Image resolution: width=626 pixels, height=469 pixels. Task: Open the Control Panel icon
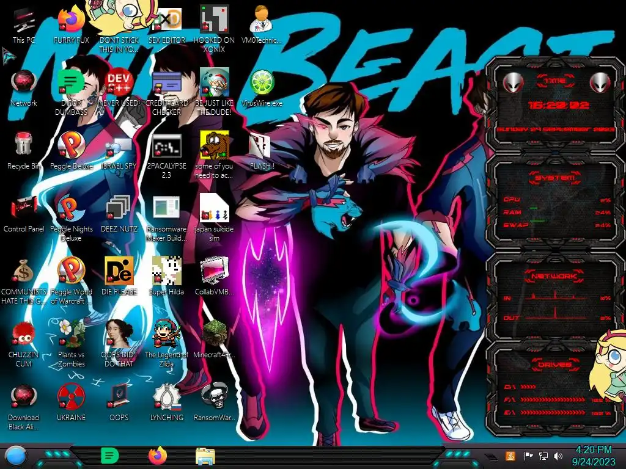coord(24,214)
